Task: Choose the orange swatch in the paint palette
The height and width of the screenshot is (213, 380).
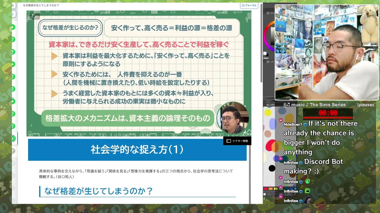Action: point(270,188)
